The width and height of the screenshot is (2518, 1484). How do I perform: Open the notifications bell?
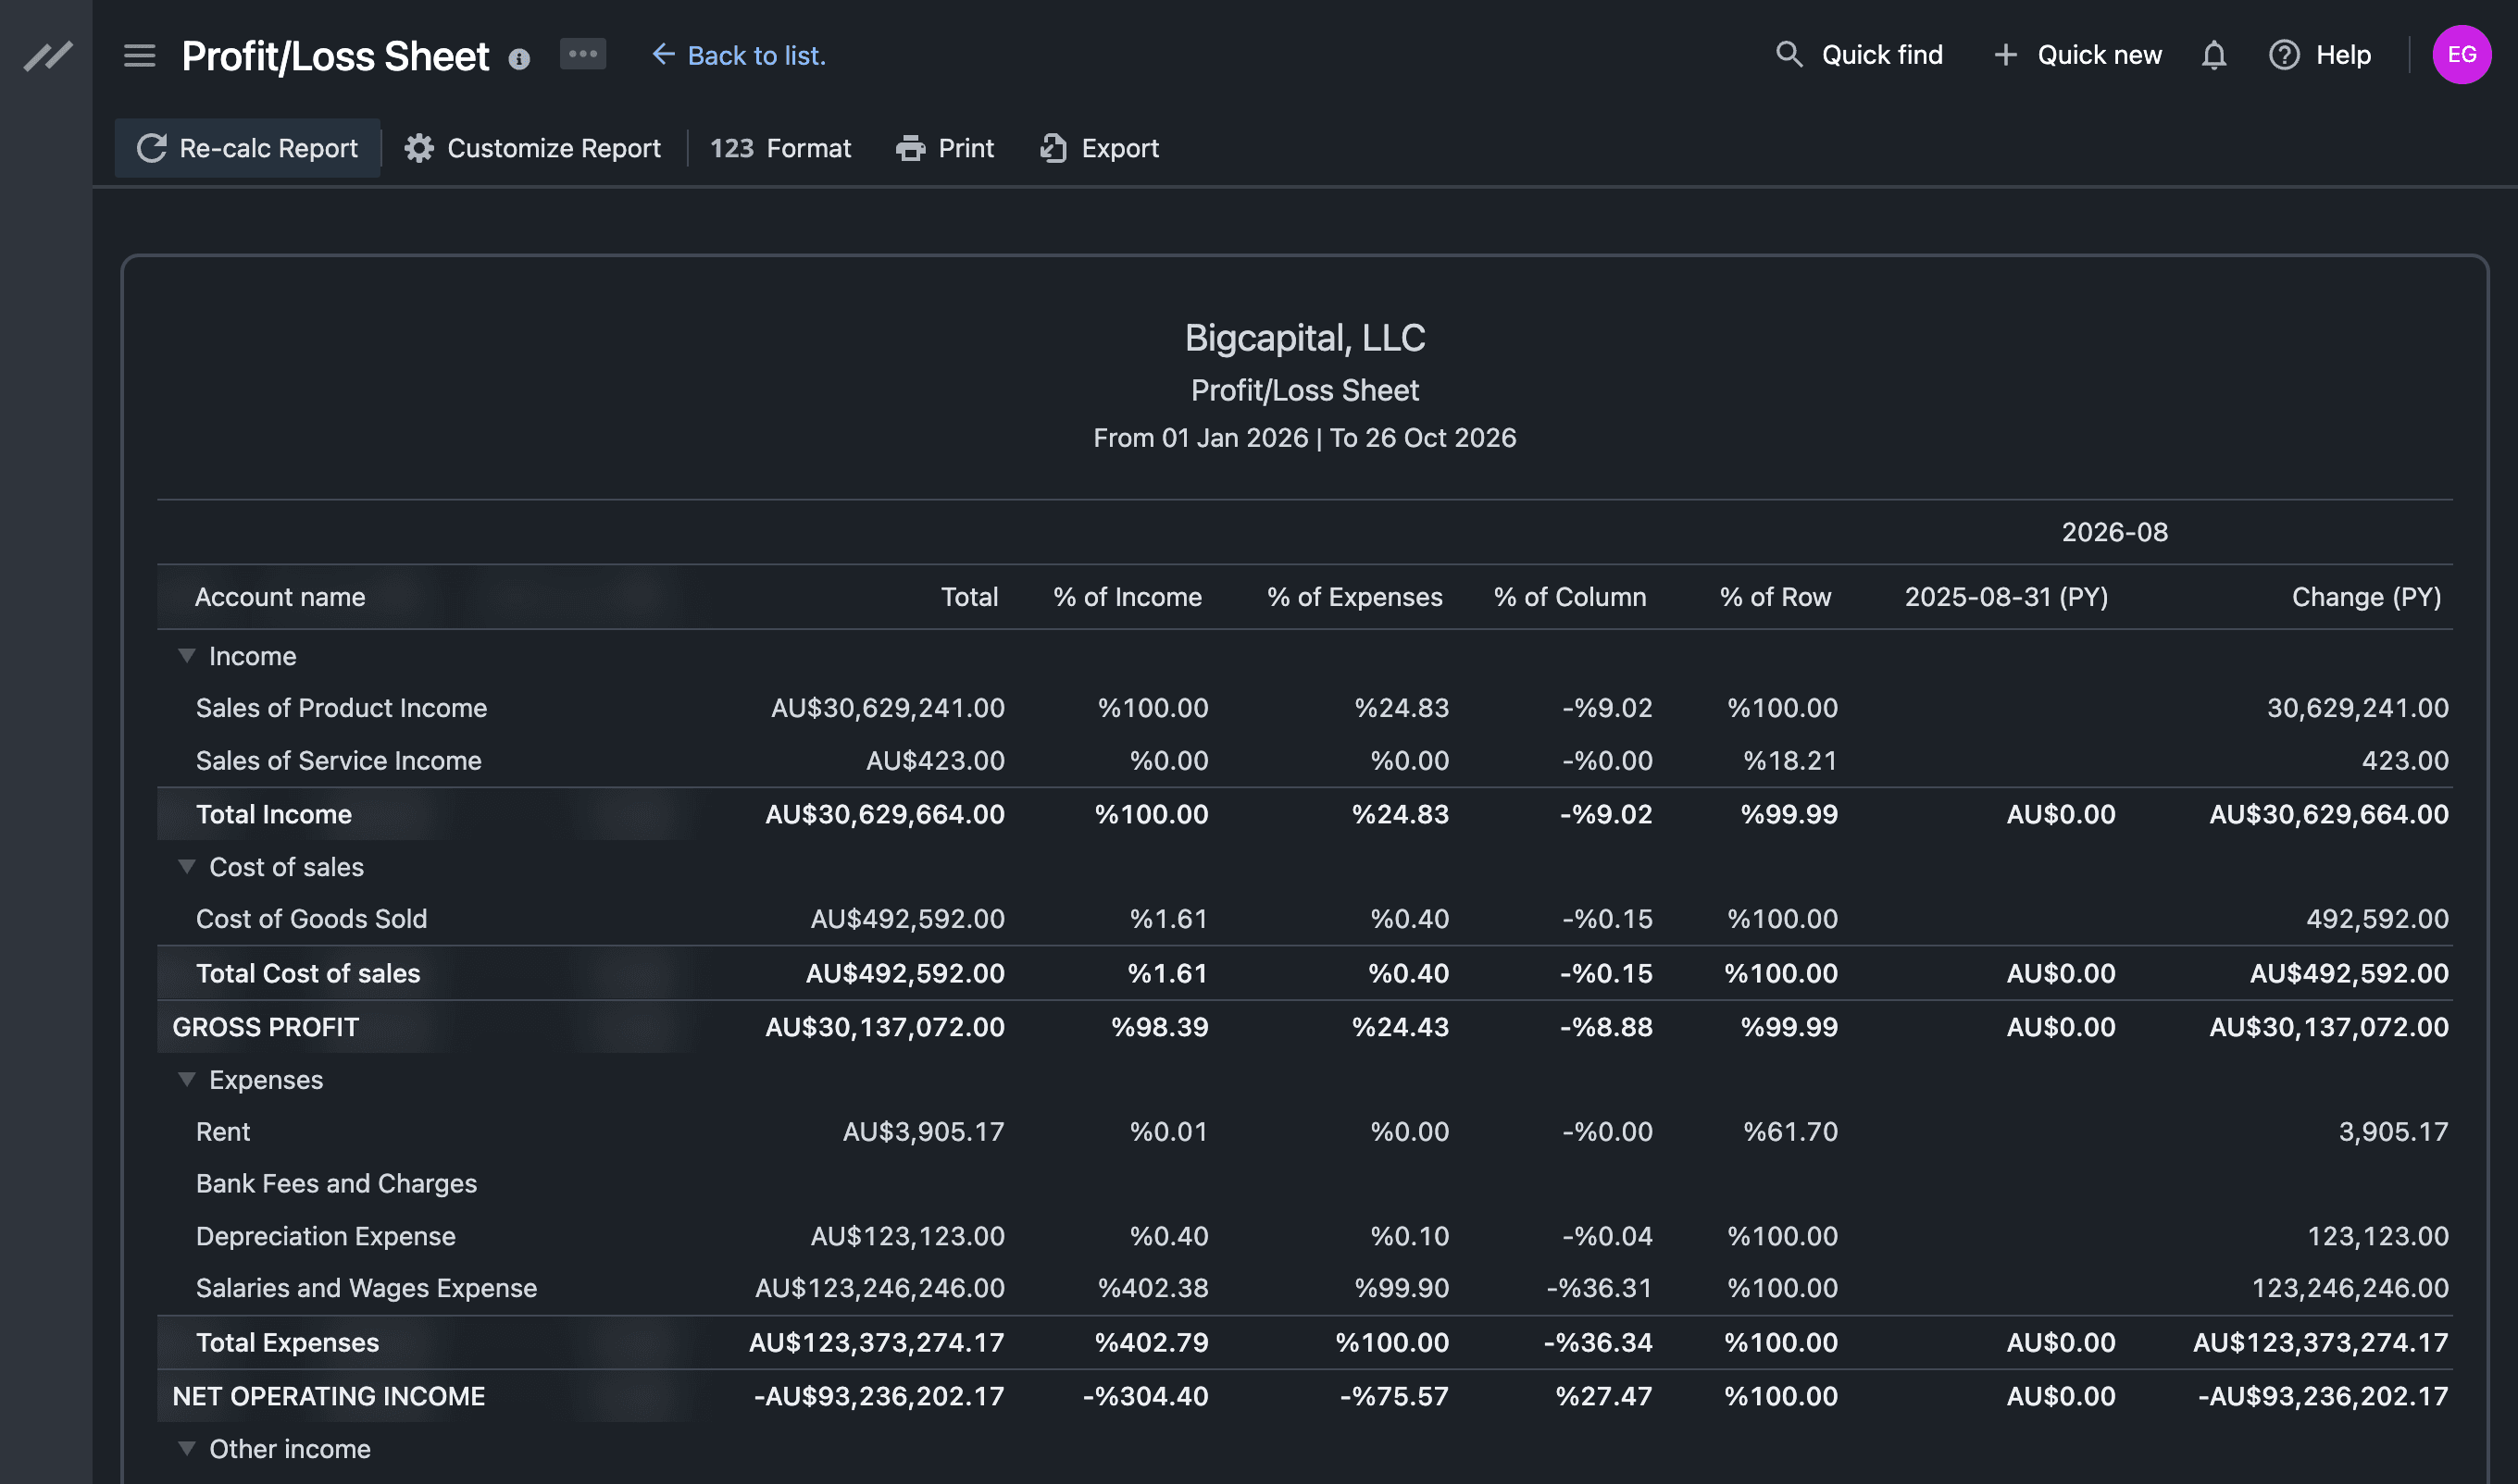pyautogui.click(x=2213, y=55)
